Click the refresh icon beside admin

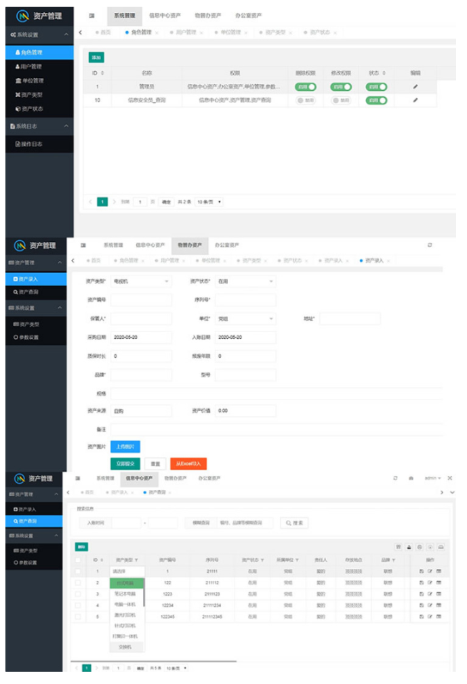pos(395,479)
